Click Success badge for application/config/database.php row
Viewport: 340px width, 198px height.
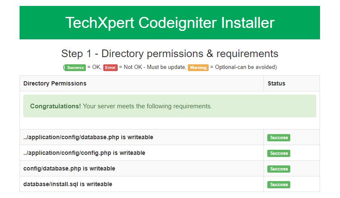pos(279,137)
